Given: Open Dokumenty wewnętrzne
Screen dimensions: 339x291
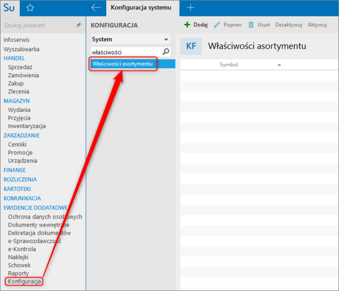Looking at the screenshot, I should point(39,225).
